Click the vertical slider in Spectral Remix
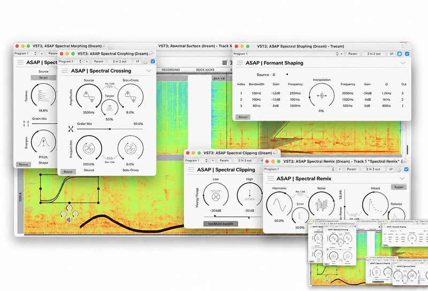Image resolution: width=428 pixels, height=291 pixels. (x=345, y=204)
